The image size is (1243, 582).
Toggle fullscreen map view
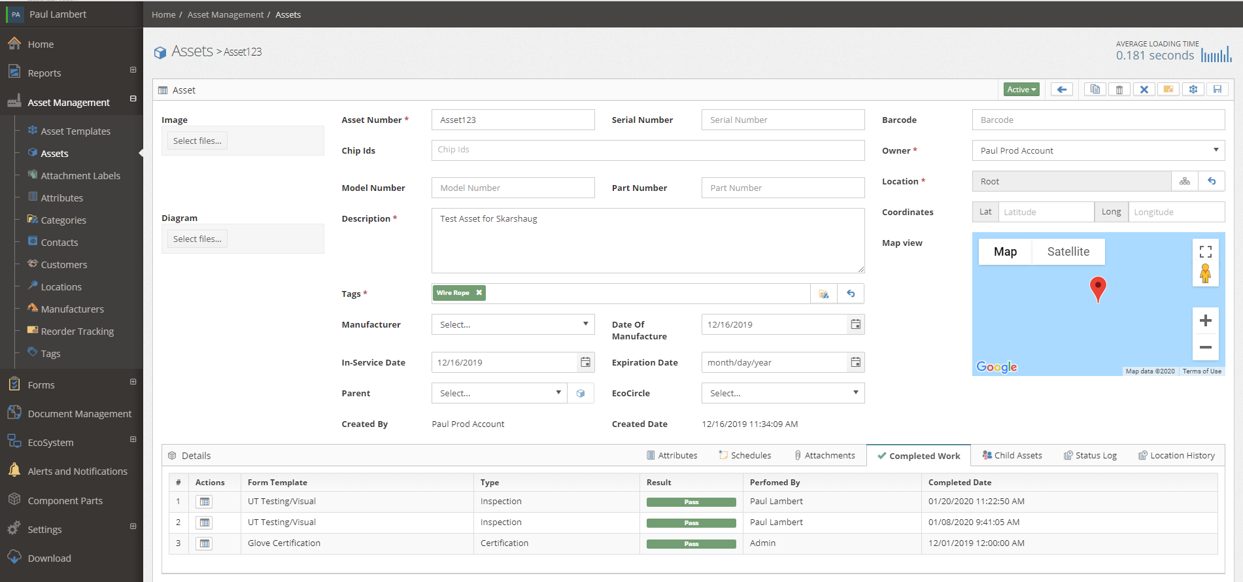tap(1205, 252)
